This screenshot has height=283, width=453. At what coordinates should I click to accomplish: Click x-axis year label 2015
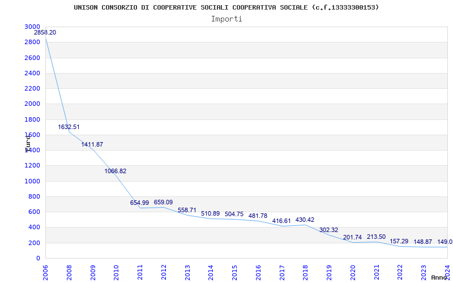[235, 273]
